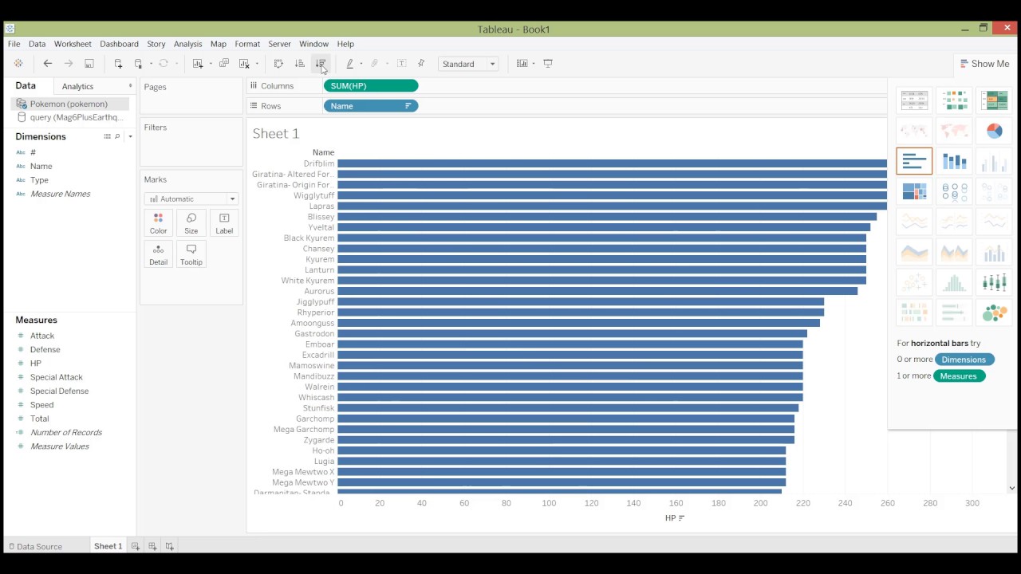Click the Size button on Marks card
This screenshot has height=574, width=1021.
(191, 223)
